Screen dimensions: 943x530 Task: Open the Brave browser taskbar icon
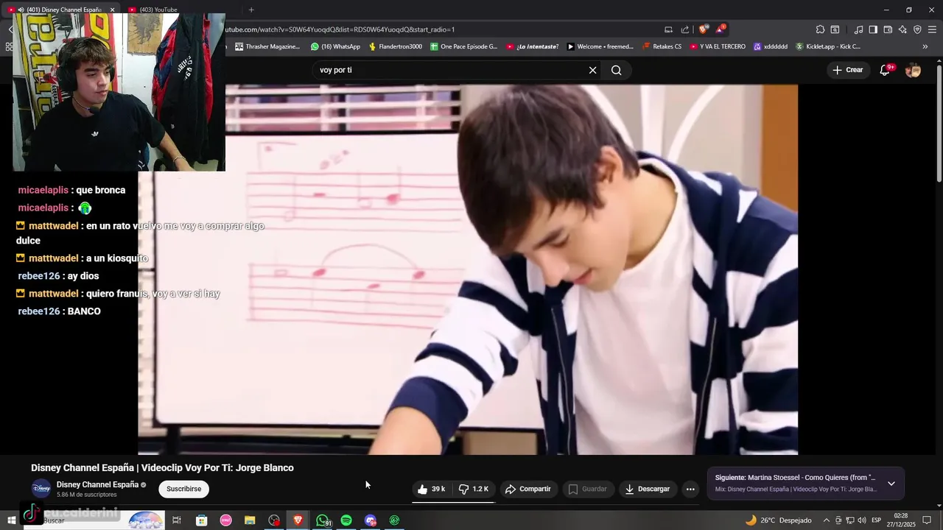tap(298, 520)
